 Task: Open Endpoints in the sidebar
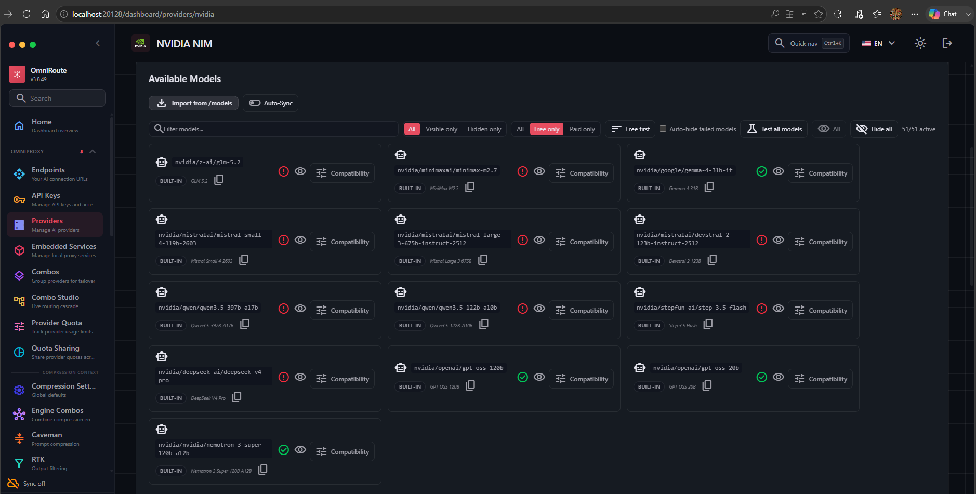[55, 174]
